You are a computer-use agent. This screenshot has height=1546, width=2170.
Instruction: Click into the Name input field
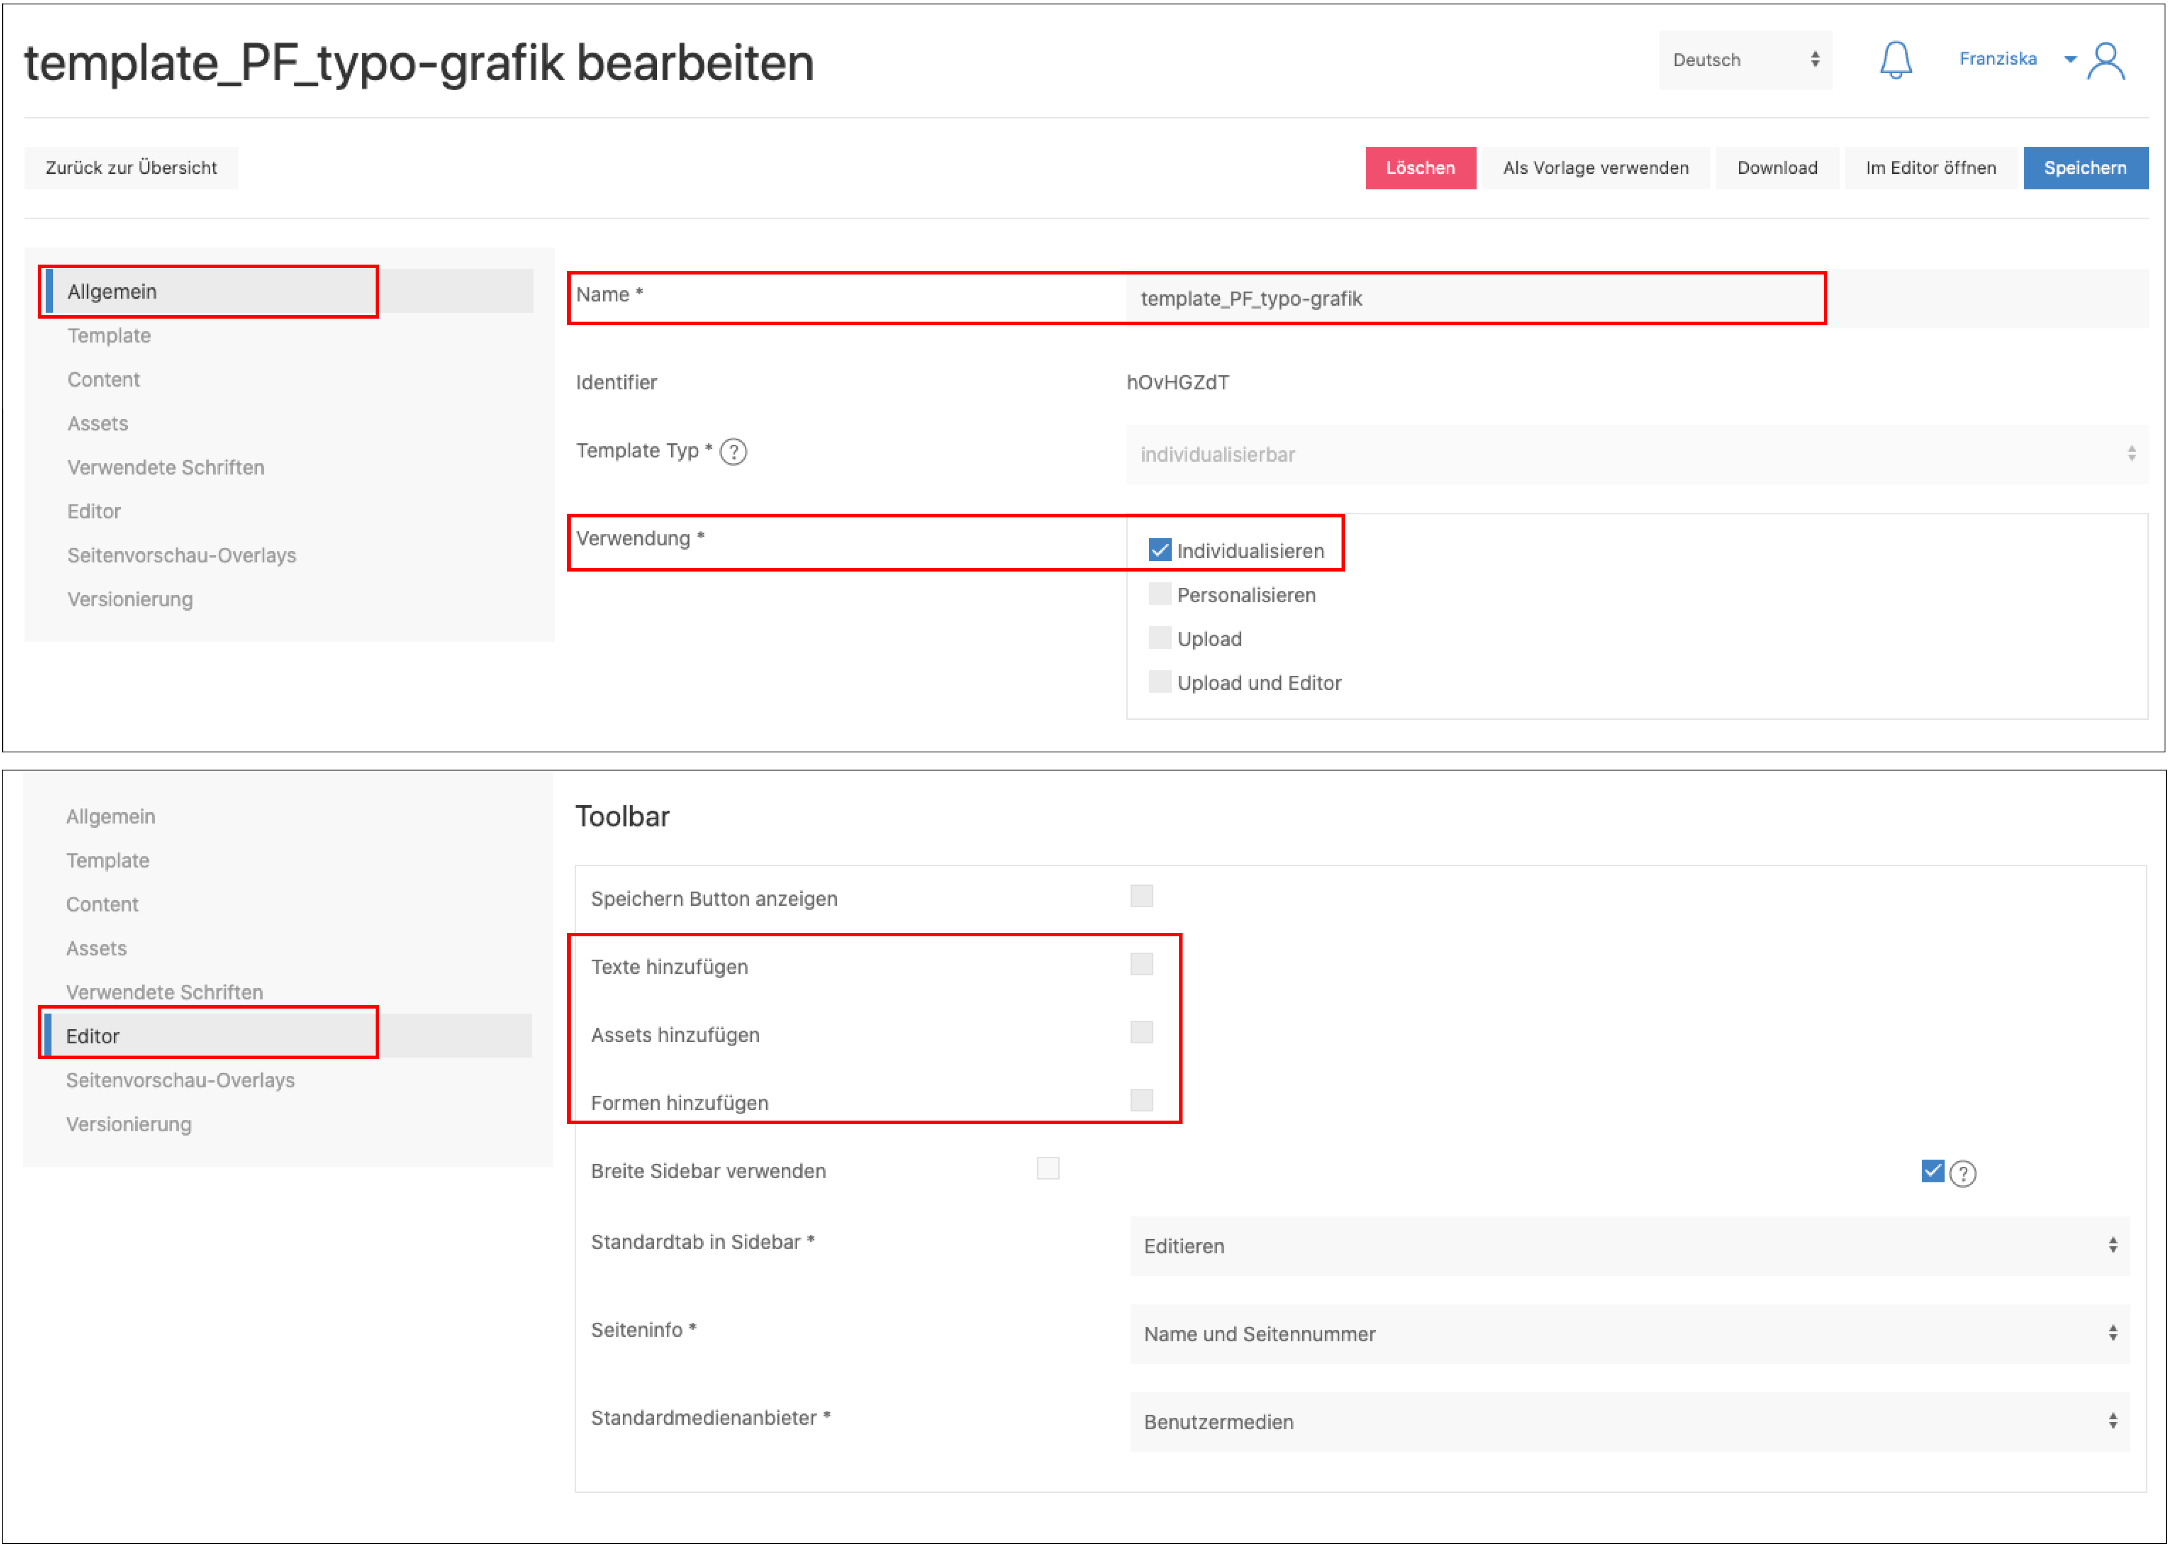tap(1475, 299)
